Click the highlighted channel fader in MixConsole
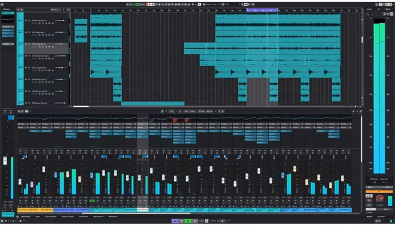Image resolution: width=395 pixels, height=226 pixels. coord(139,178)
